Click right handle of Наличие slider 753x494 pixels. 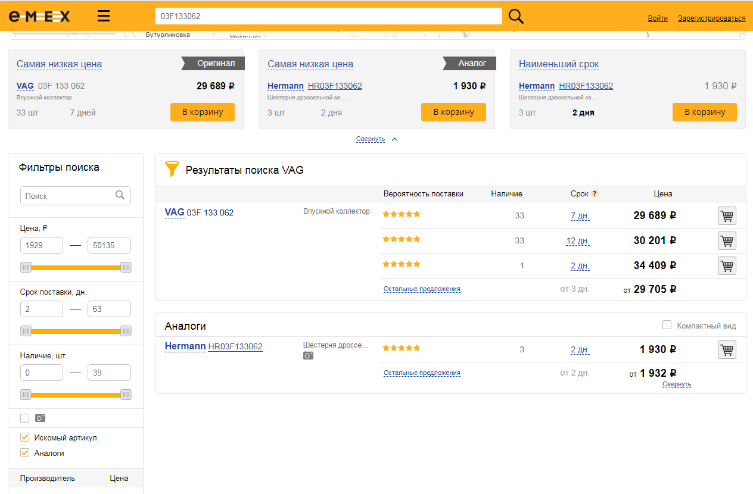pyautogui.click(x=126, y=395)
